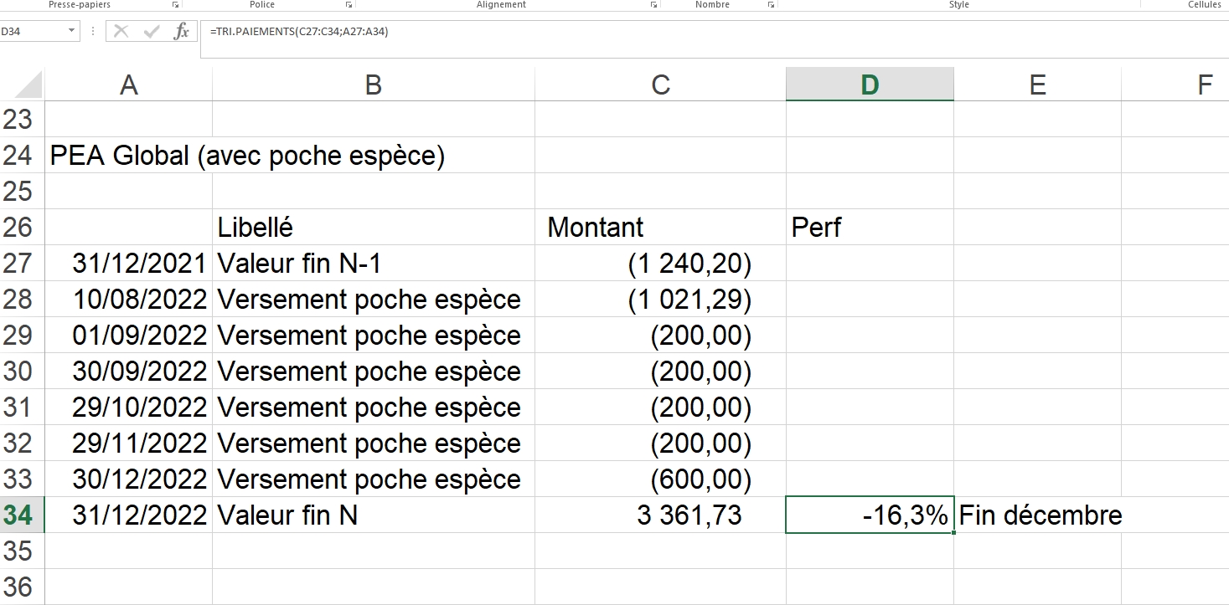Click the fx insert function icon
1229x605 pixels.
[x=181, y=32]
